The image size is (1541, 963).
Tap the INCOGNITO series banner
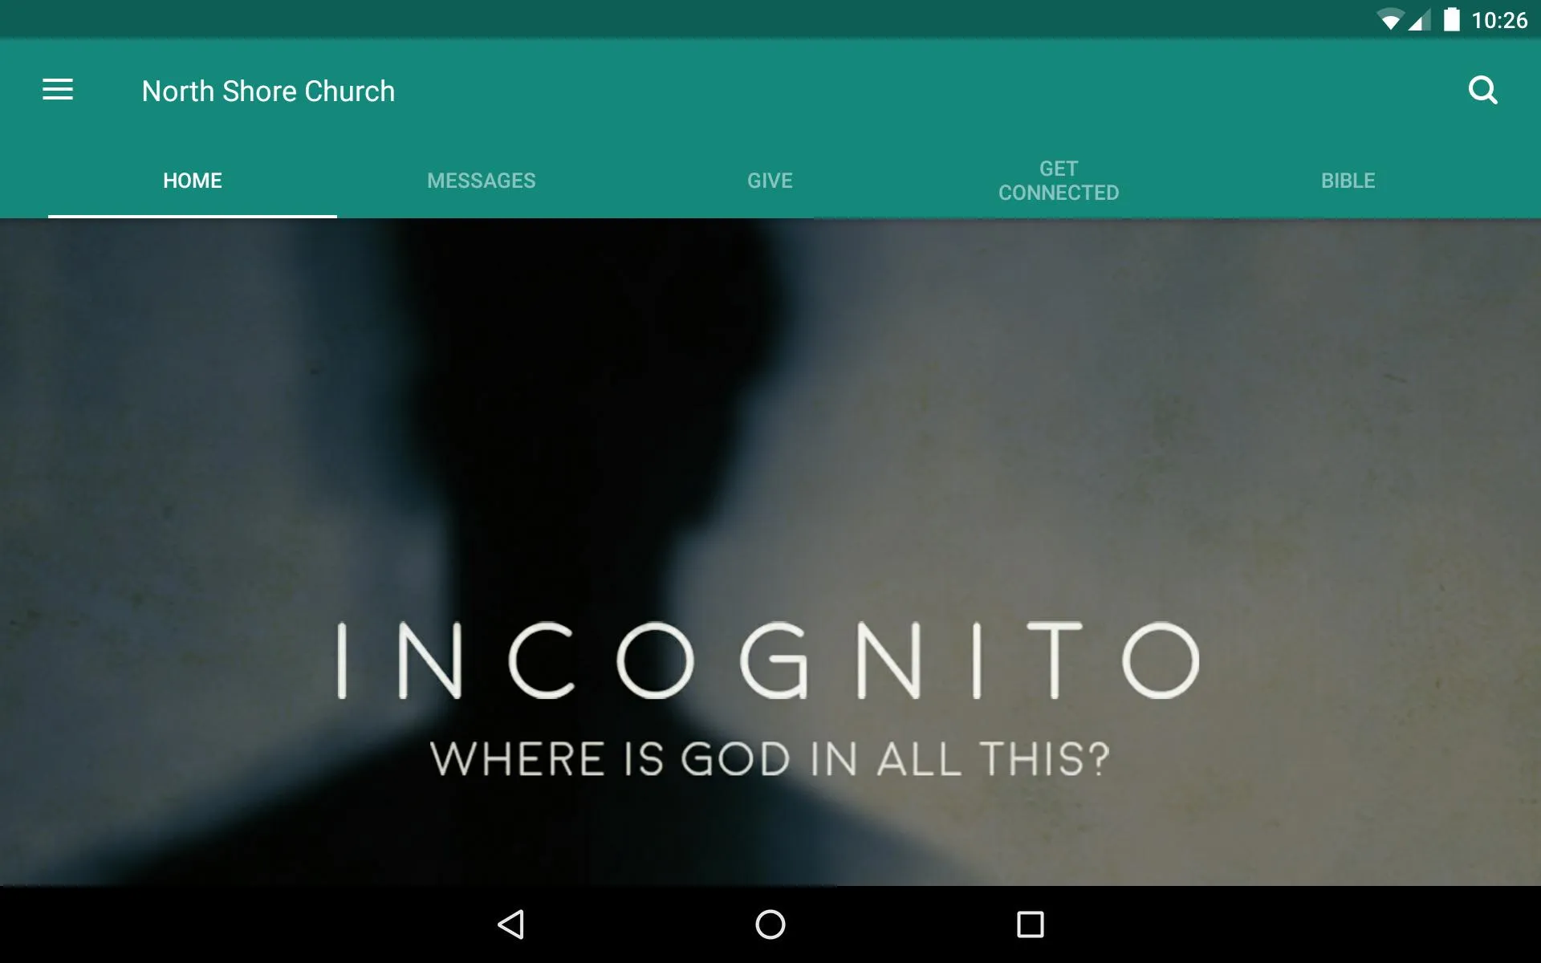click(770, 543)
